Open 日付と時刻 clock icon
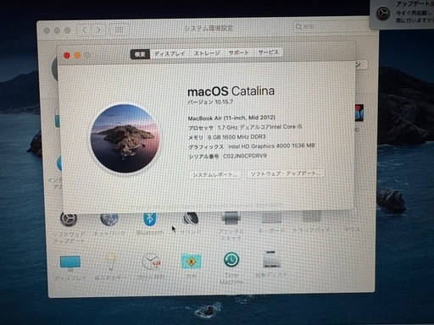The image size is (434, 325). pyautogui.click(x=151, y=262)
